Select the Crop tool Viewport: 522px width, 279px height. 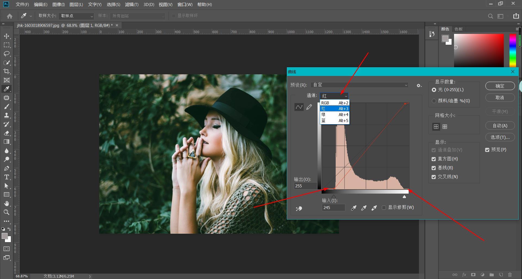(7, 71)
